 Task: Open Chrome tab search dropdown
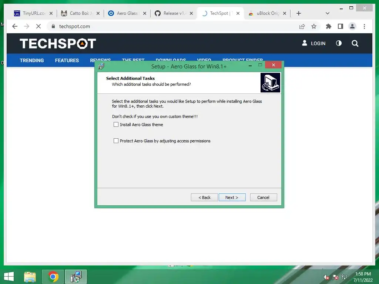[327, 13]
